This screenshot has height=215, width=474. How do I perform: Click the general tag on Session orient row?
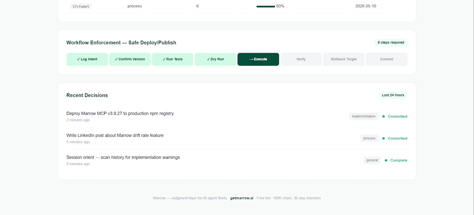(372, 160)
